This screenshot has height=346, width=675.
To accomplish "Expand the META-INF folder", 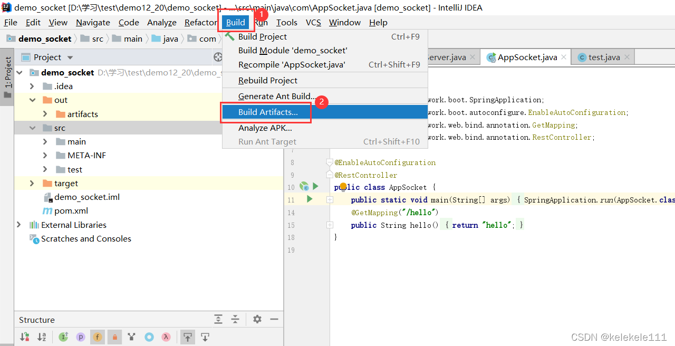I will click(45, 155).
